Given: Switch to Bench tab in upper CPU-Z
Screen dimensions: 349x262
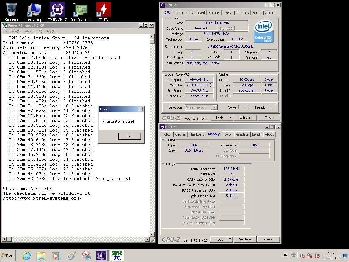Looking at the screenshot, I should pyautogui.click(x=257, y=13).
